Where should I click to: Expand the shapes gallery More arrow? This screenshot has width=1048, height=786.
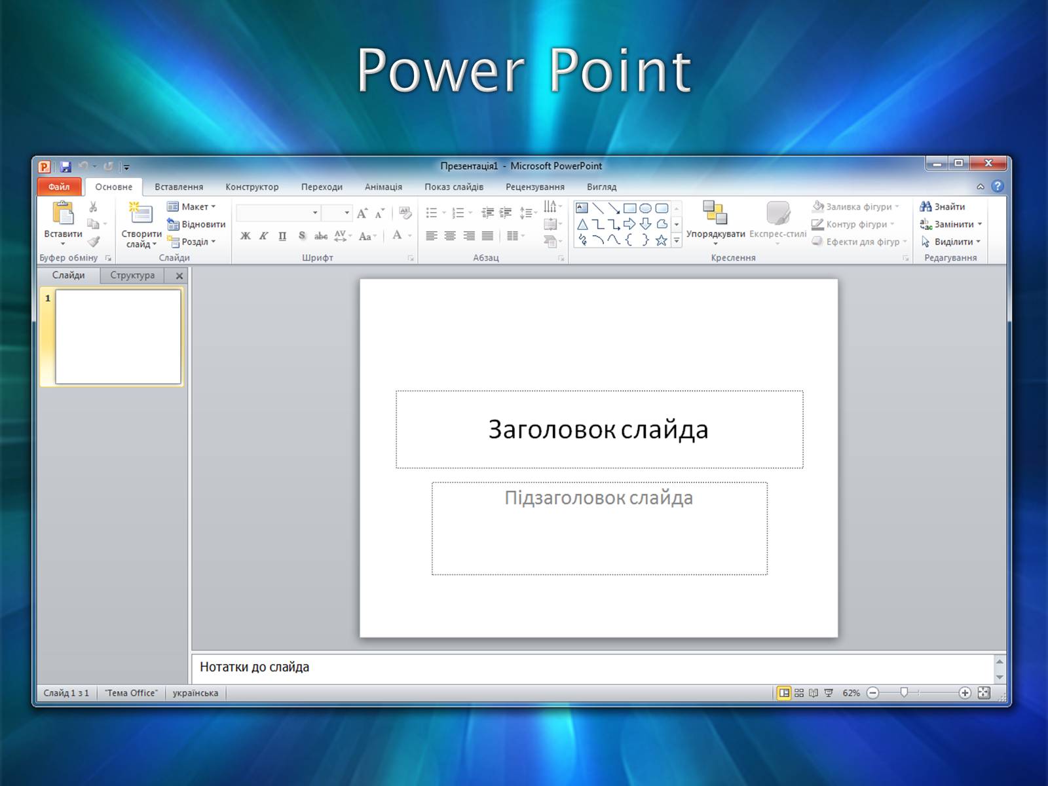pyautogui.click(x=677, y=241)
